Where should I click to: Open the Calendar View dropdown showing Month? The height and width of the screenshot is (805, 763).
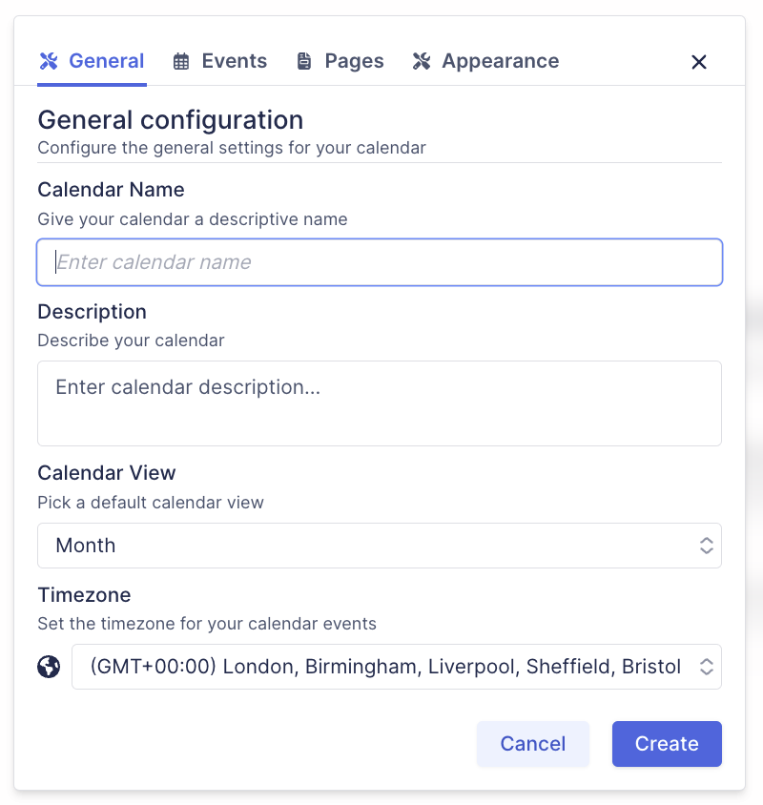(362, 546)
